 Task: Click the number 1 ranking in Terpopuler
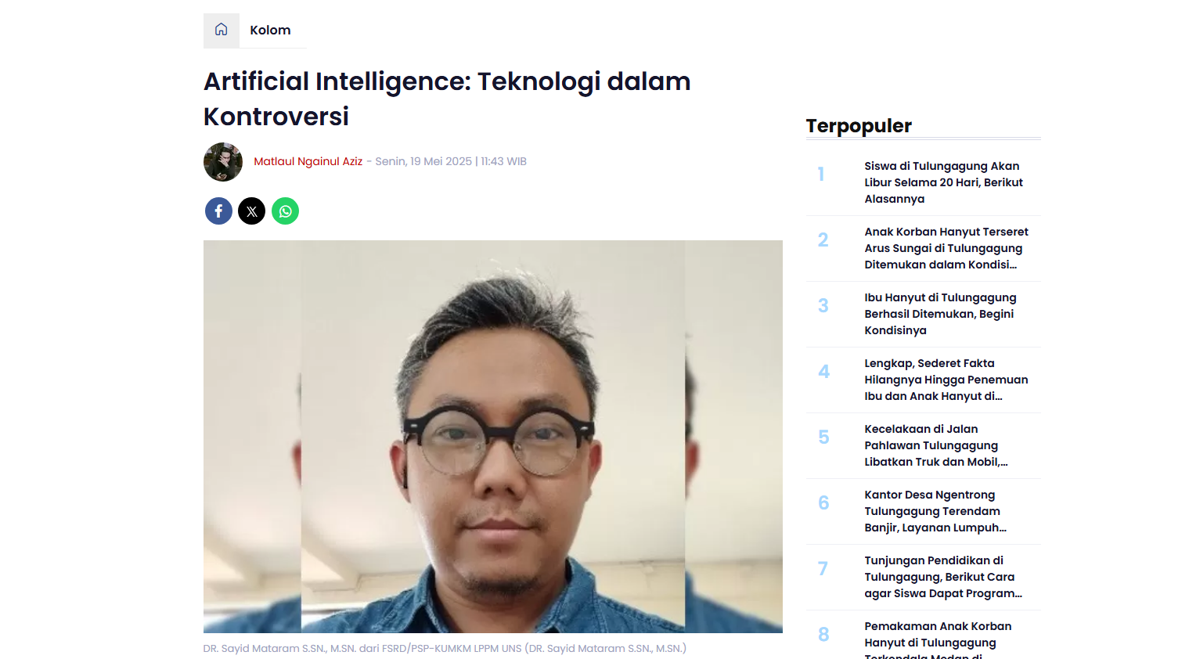(x=821, y=174)
